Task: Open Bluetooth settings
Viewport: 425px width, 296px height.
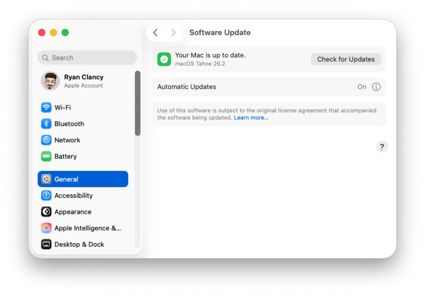Action: click(x=69, y=124)
